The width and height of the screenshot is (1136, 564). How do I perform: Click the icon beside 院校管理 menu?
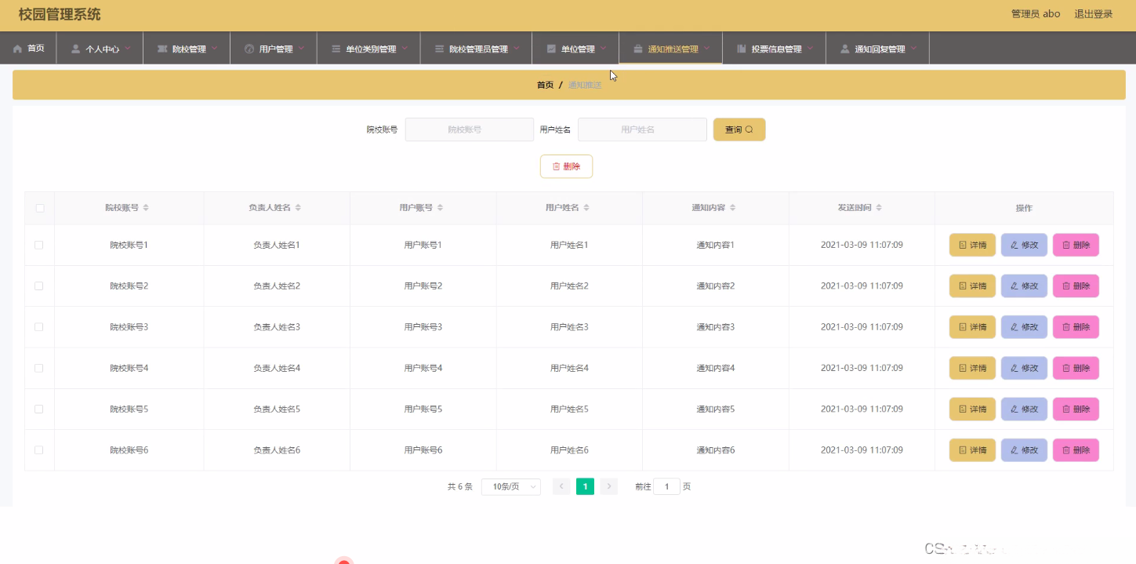point(162,49)
